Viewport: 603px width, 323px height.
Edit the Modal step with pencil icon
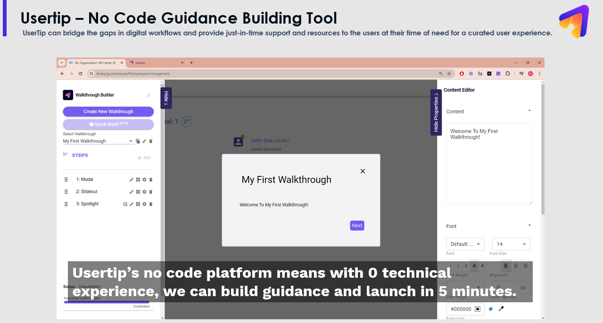click(132, 180)
